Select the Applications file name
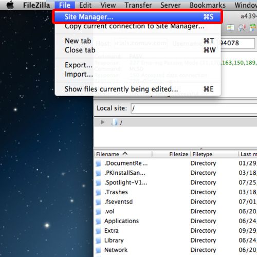This screenshot has height=257, width=257. [x=121, y=221]
